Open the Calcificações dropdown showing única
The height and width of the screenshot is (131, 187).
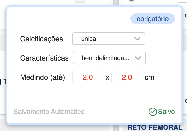pos(108,39)
